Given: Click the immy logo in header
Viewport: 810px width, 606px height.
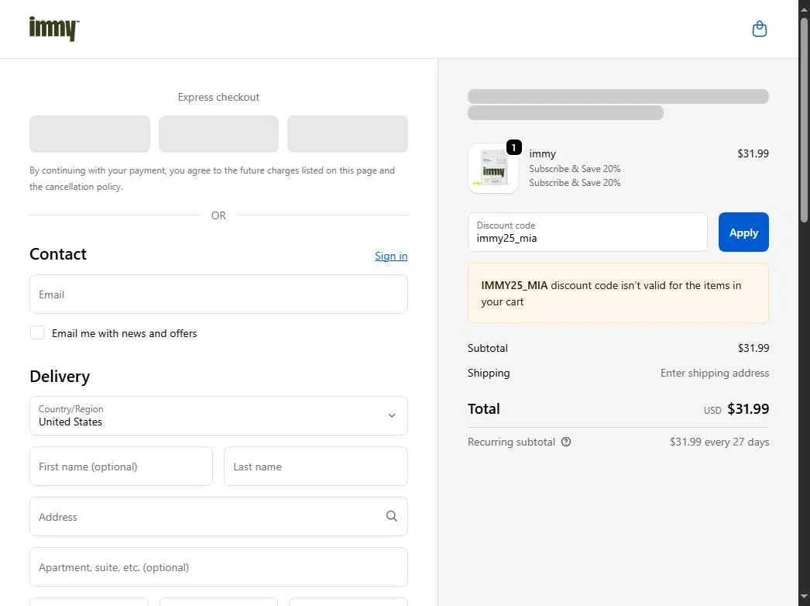Looking at the screenshot, I should pyautogui.click(x=54, y=29).
